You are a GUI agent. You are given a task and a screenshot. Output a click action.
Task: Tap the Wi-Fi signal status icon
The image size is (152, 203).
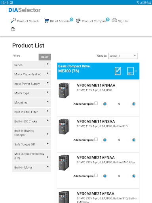(138, 2)
